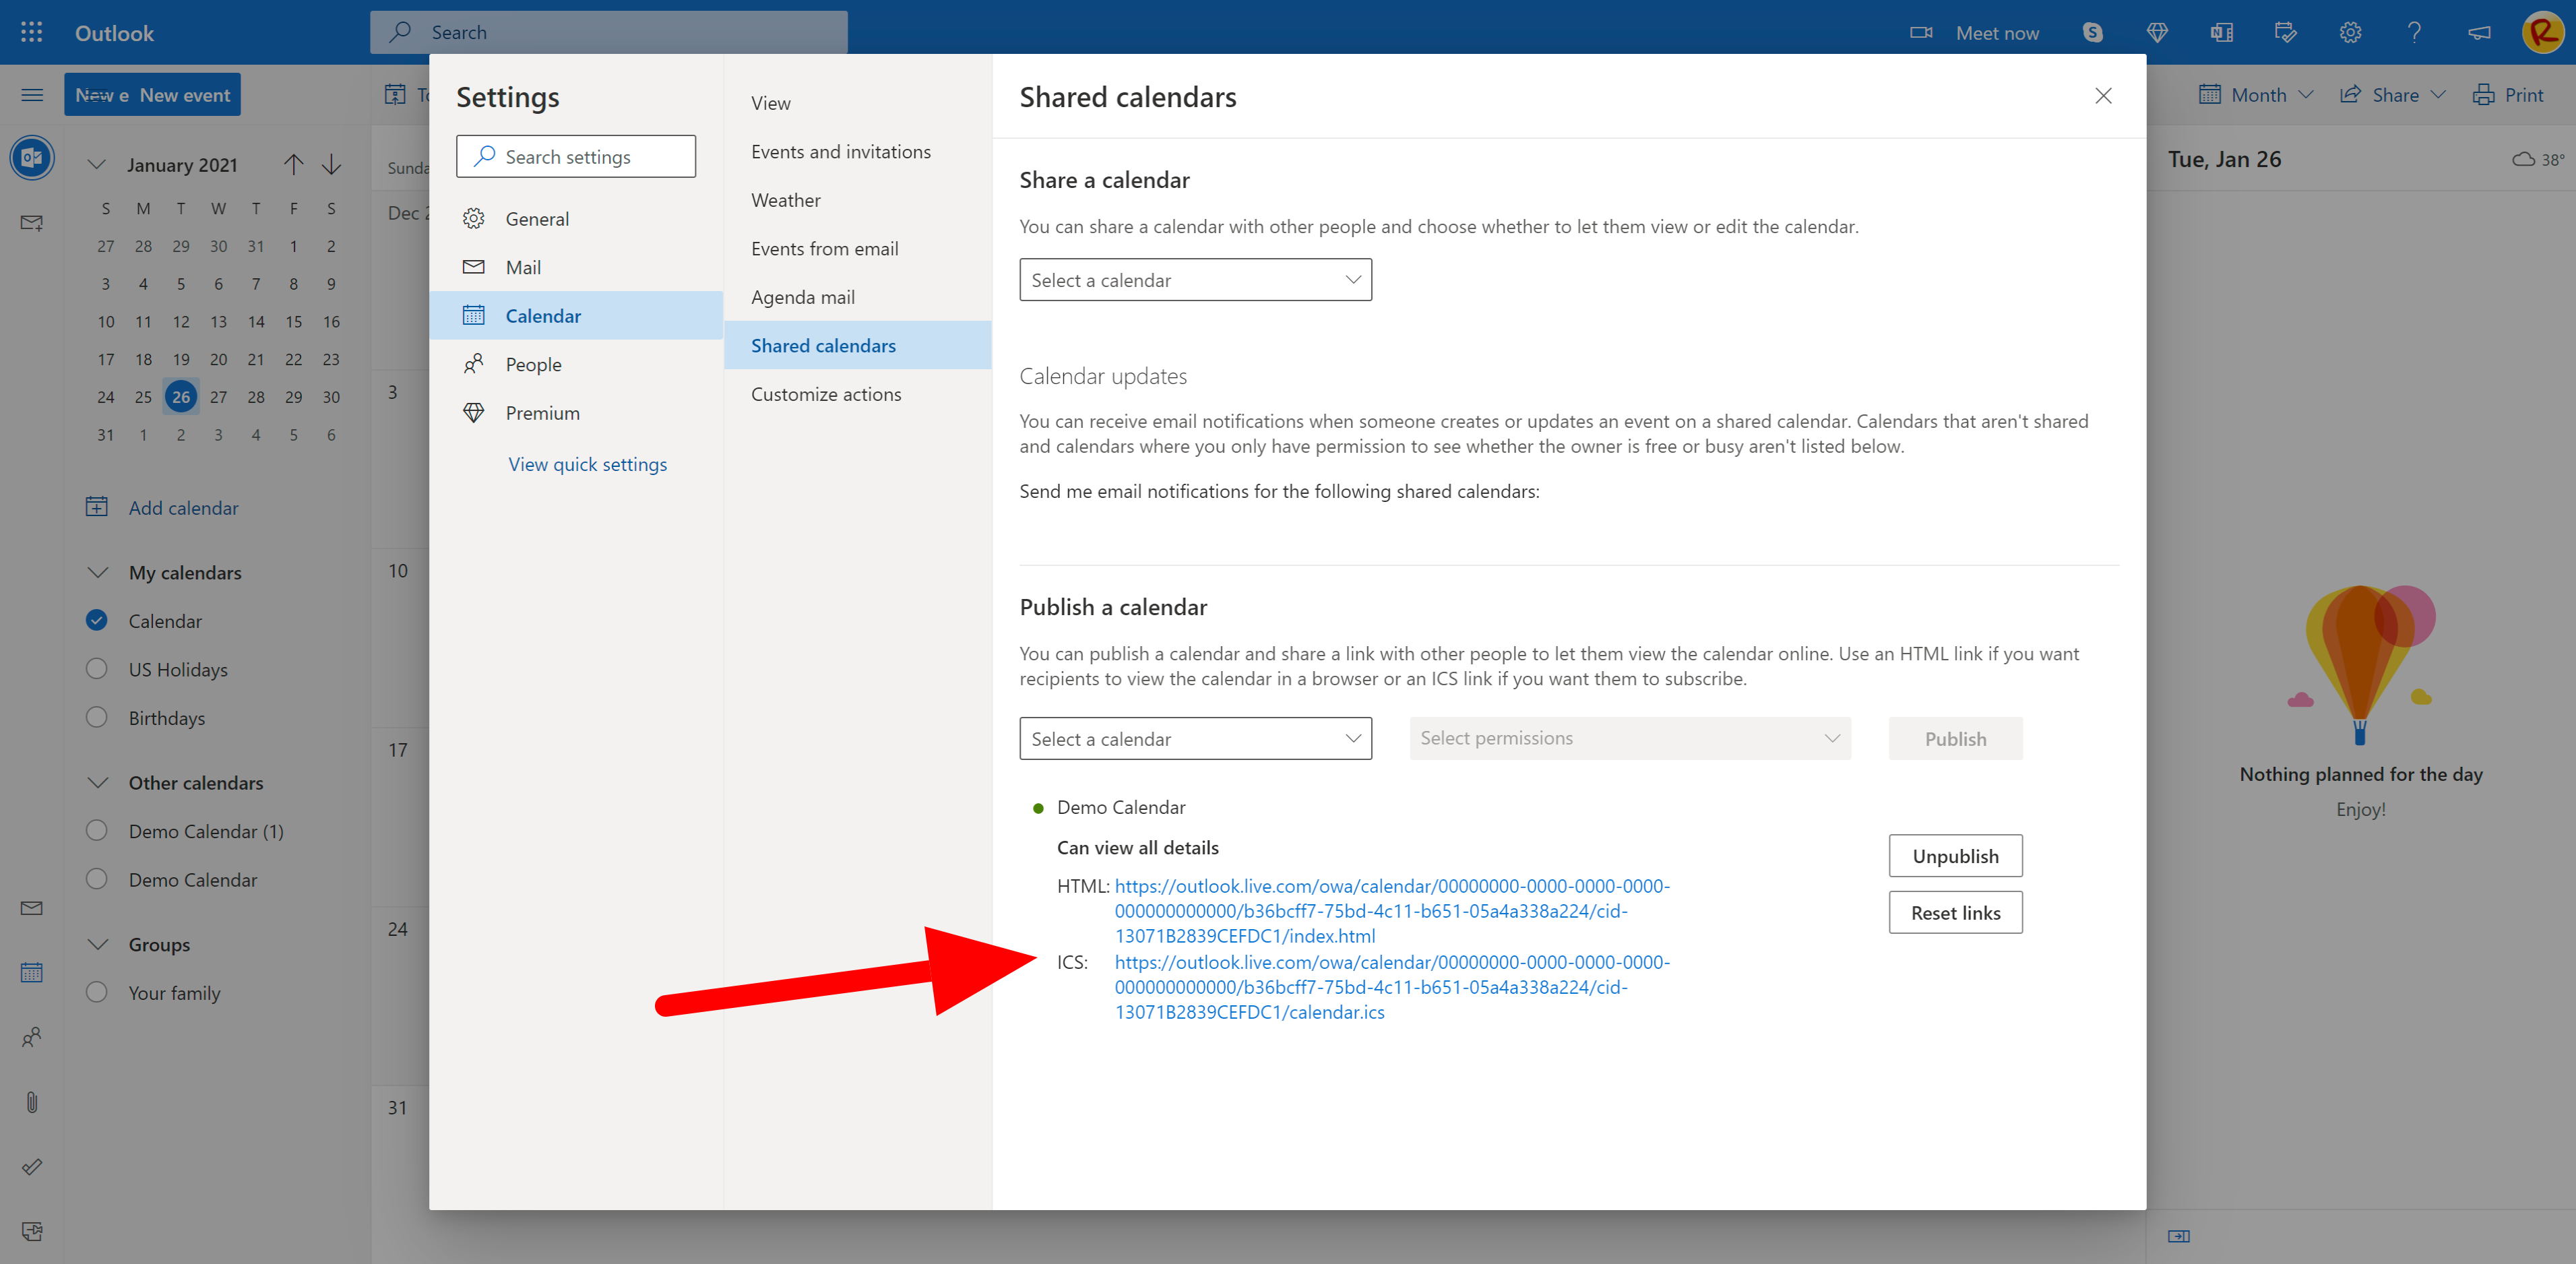2576x1264 pixels.
Task: Open the OneNote feed icon in header
Action: (2221, 32)
